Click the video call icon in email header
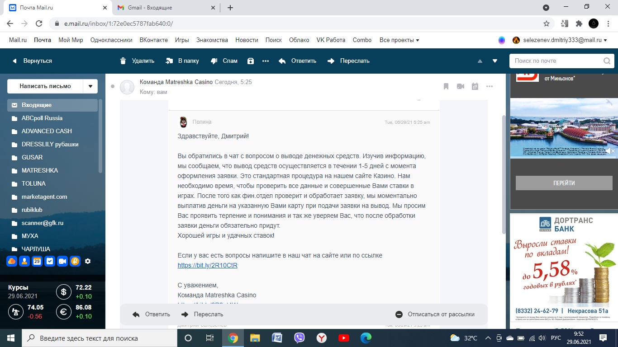Screen dimensions: 618x347 (461, 86)
